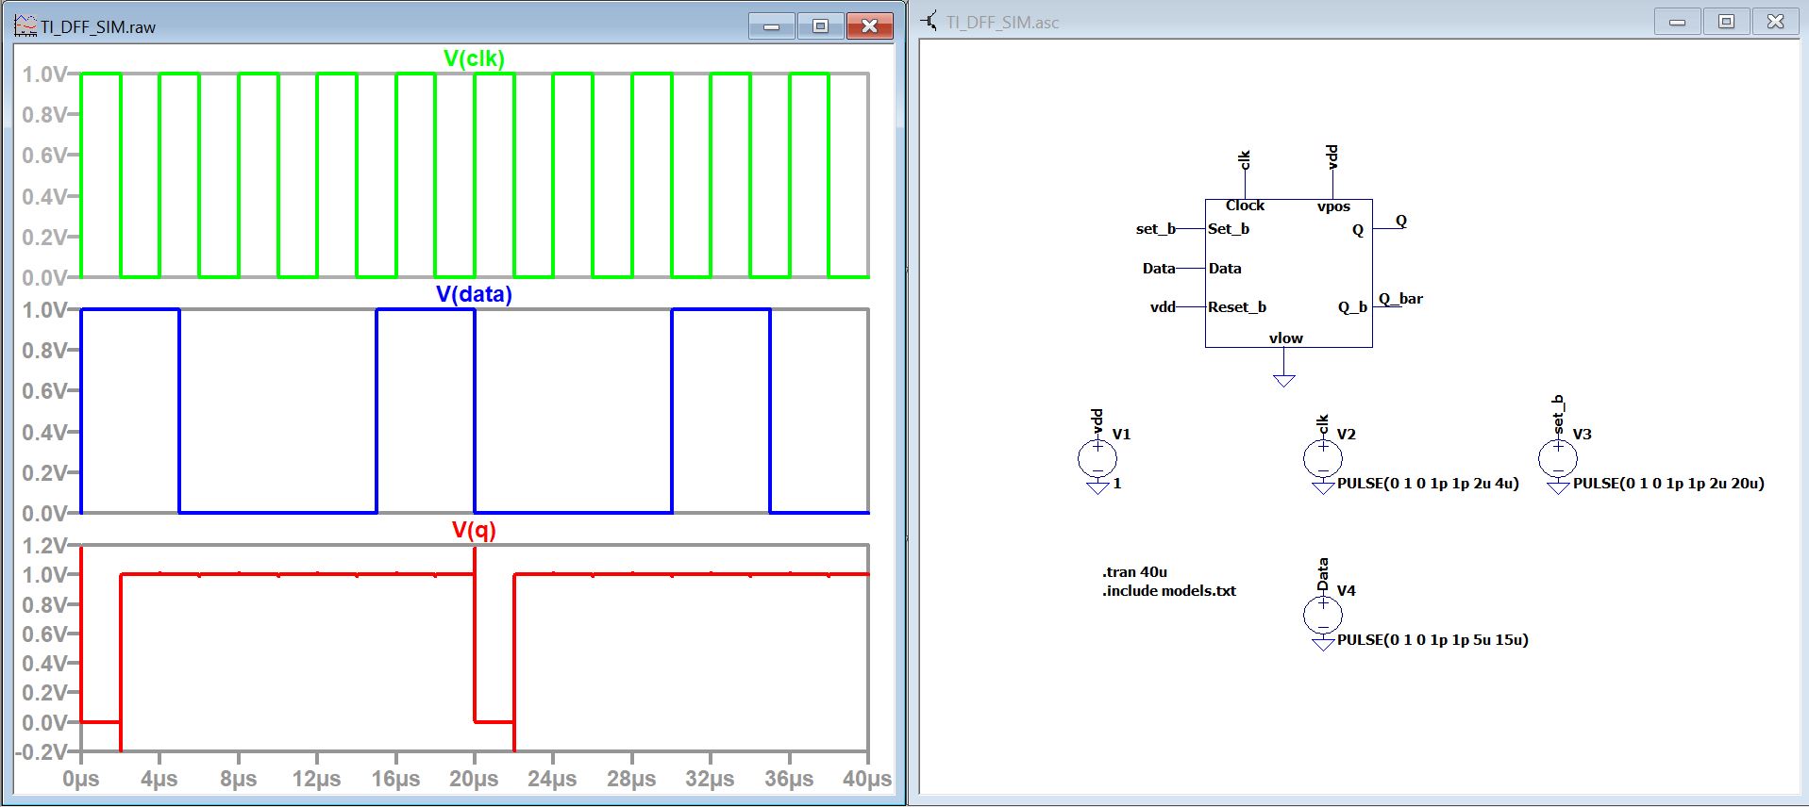The height and width of the screenshot is (807, 1809).
Task: Click V2's PULSE(0 1 0 1p 1p 2u 4u) value
Action: (1428, 484)
